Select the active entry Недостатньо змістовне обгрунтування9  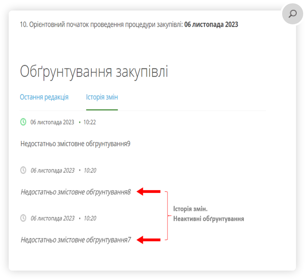click(x=75, y=144)
